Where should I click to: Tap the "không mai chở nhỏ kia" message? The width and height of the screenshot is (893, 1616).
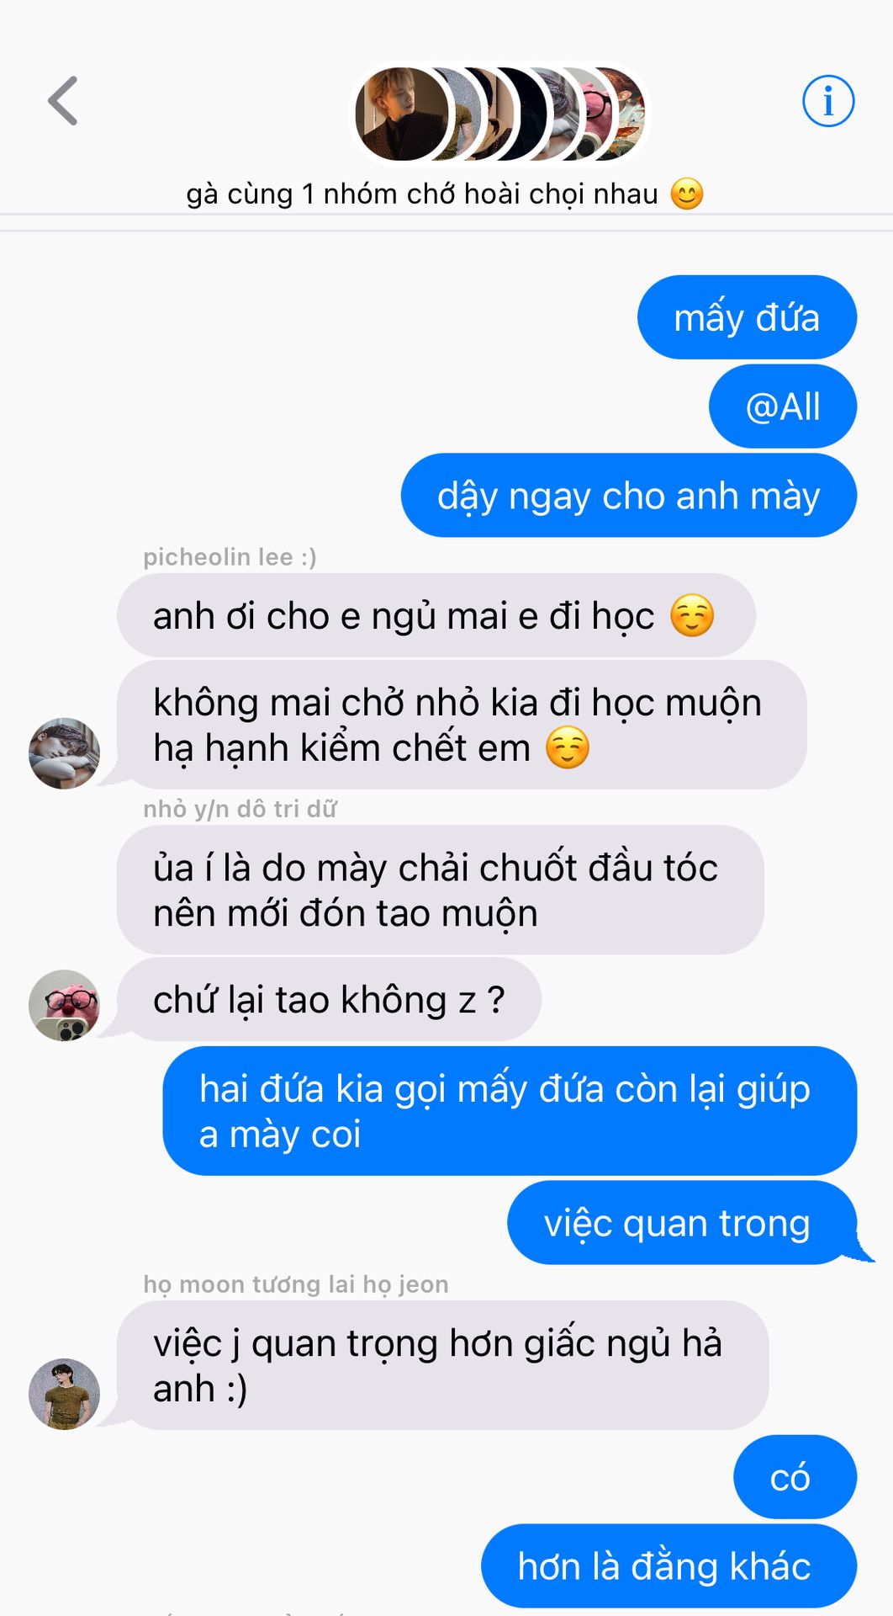coord(462,725)
